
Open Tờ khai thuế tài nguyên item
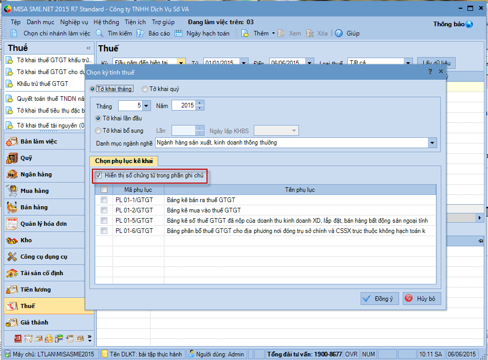tap(45, 125)
